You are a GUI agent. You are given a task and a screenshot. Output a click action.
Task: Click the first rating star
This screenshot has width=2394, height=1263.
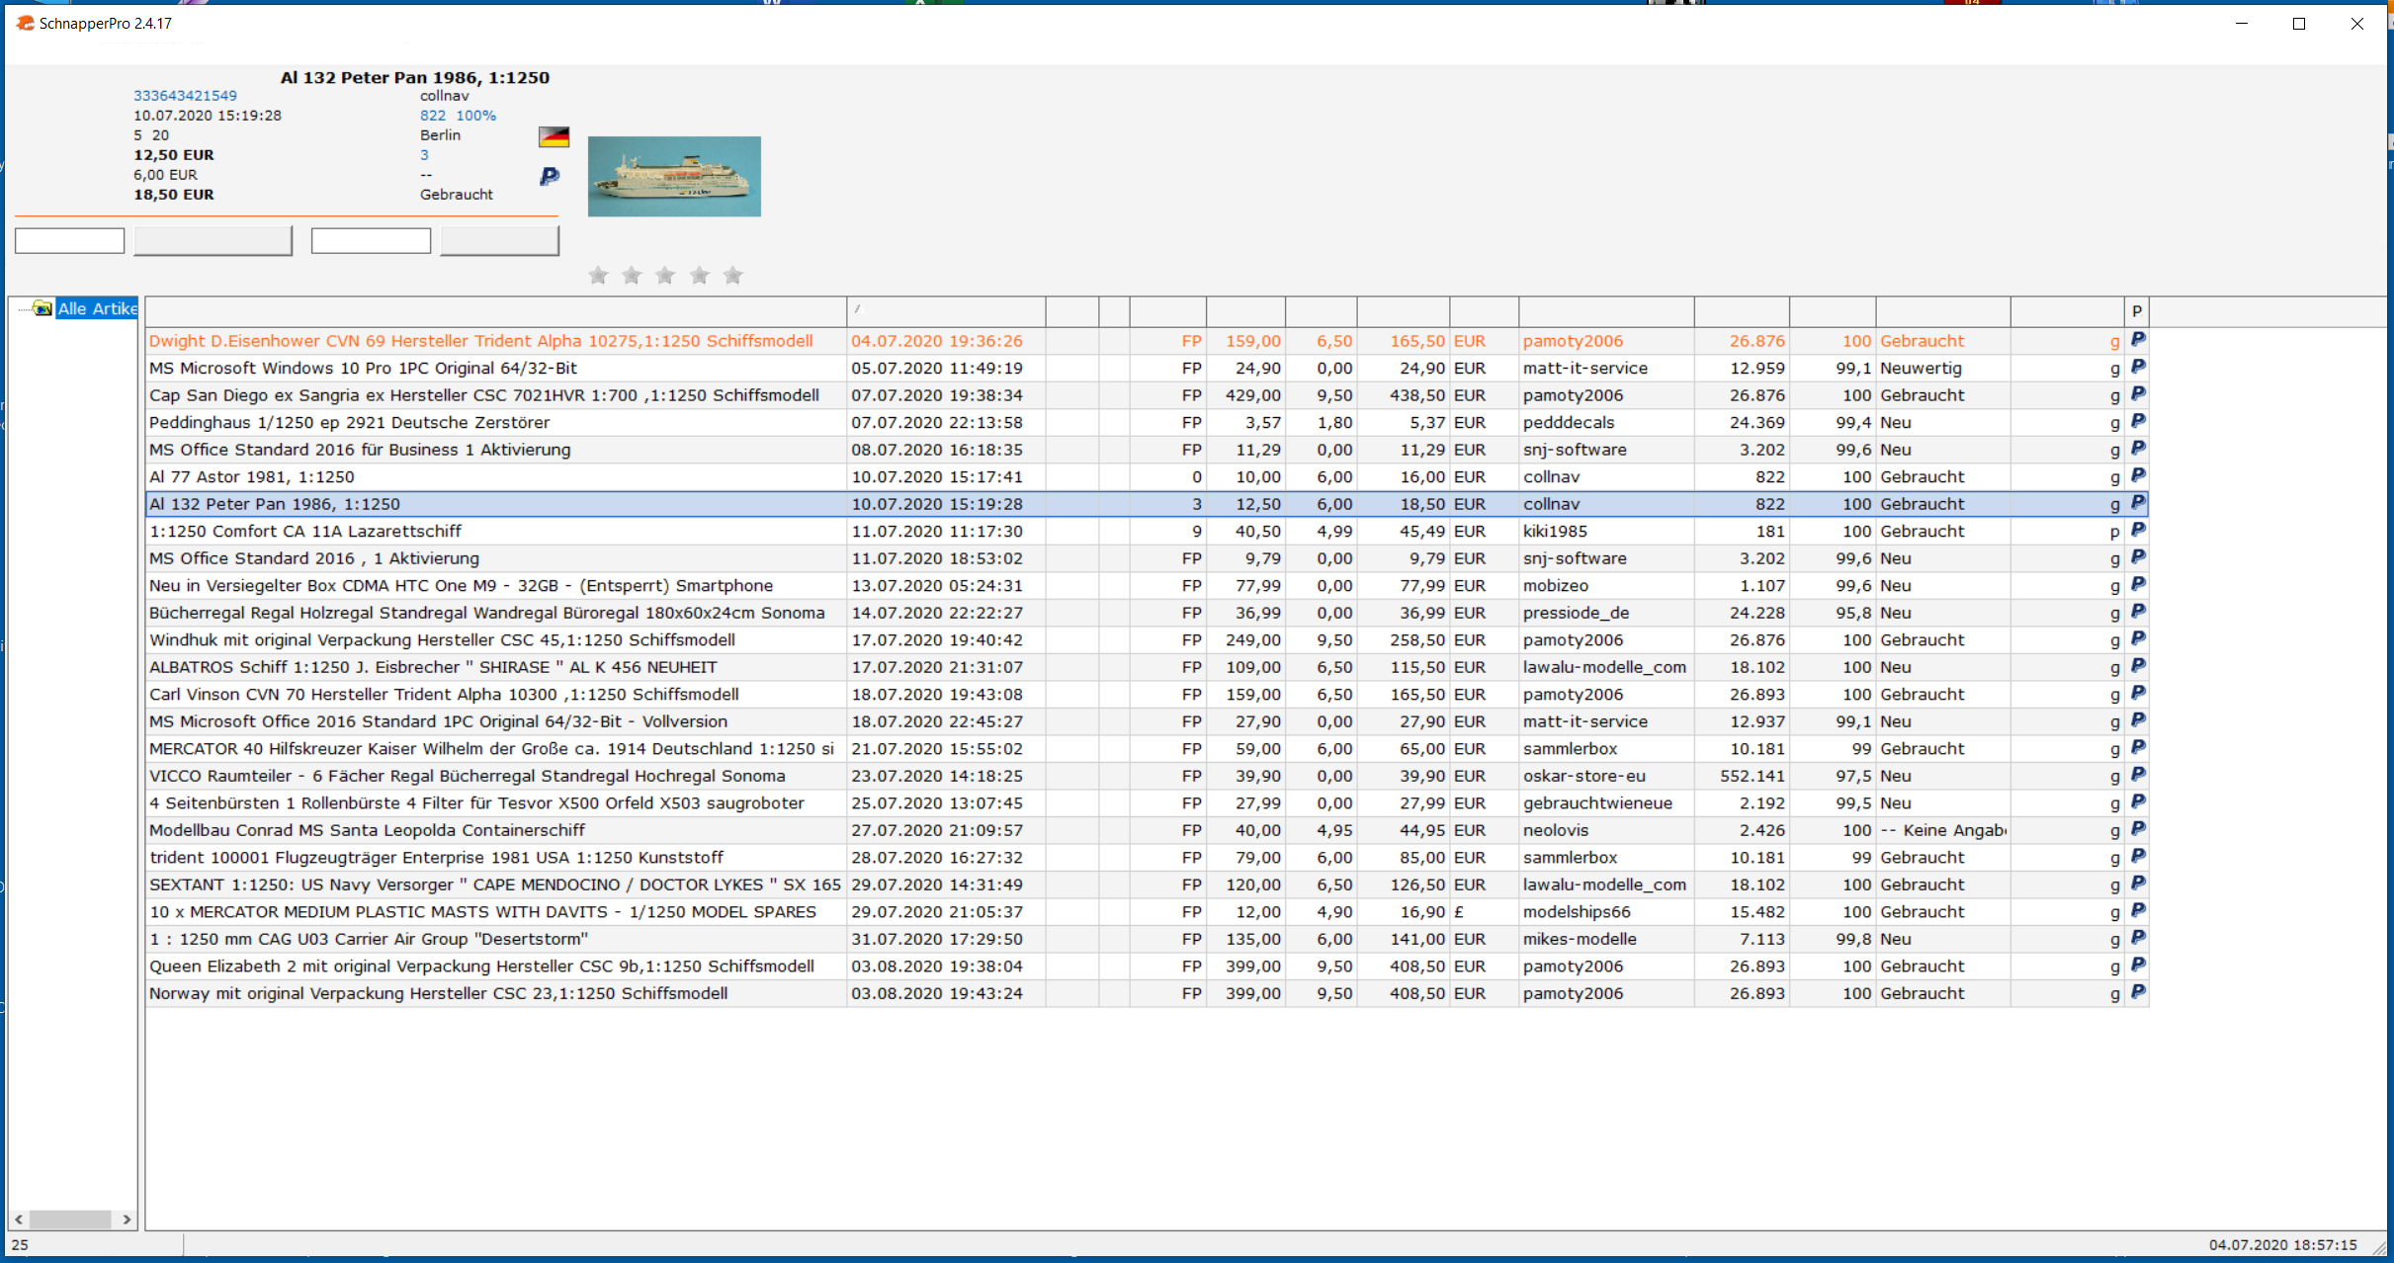coord(598,276)
